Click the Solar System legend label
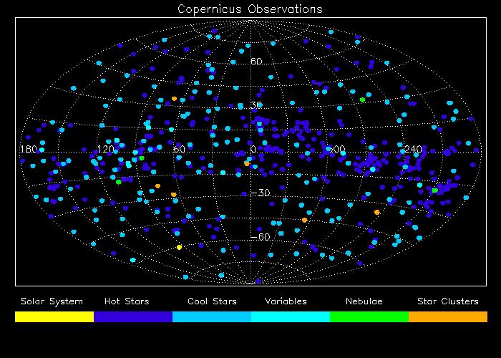This screenshot has height=358, width=501. tap(52, 301)
